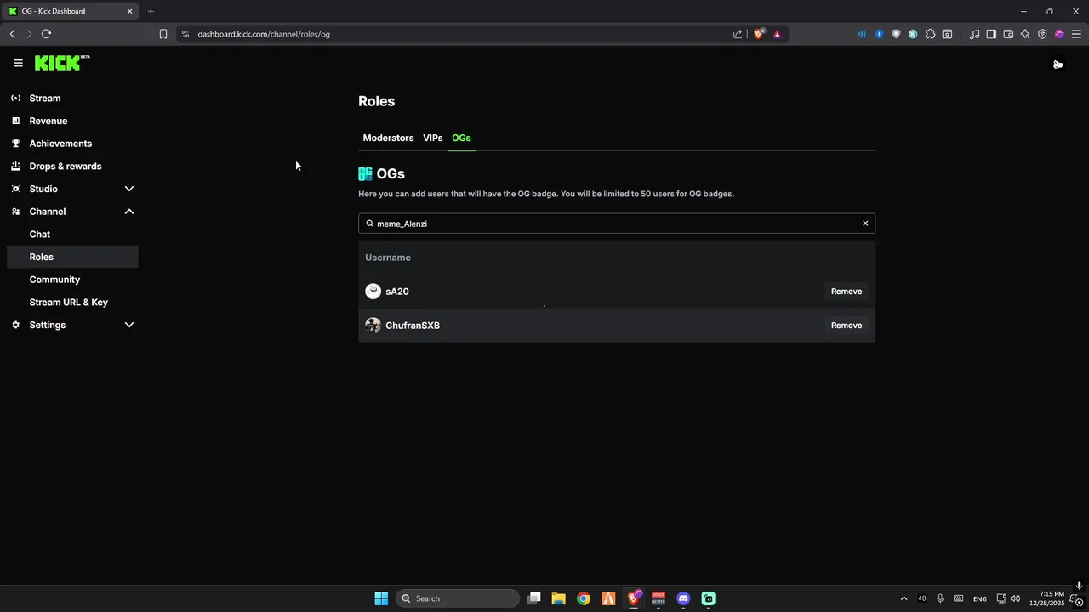1089x612 pixels.
Task: Click the search magnifier icon in field
Action: 369,224
